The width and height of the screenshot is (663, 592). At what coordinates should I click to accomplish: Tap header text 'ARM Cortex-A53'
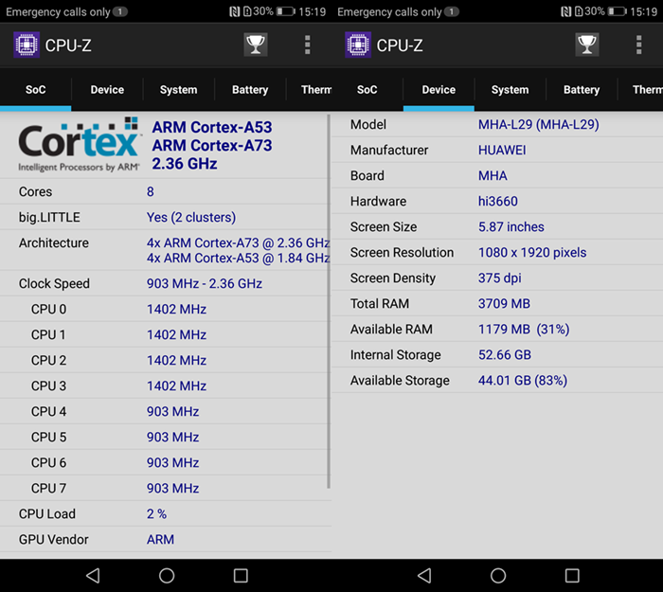(212, 127)
